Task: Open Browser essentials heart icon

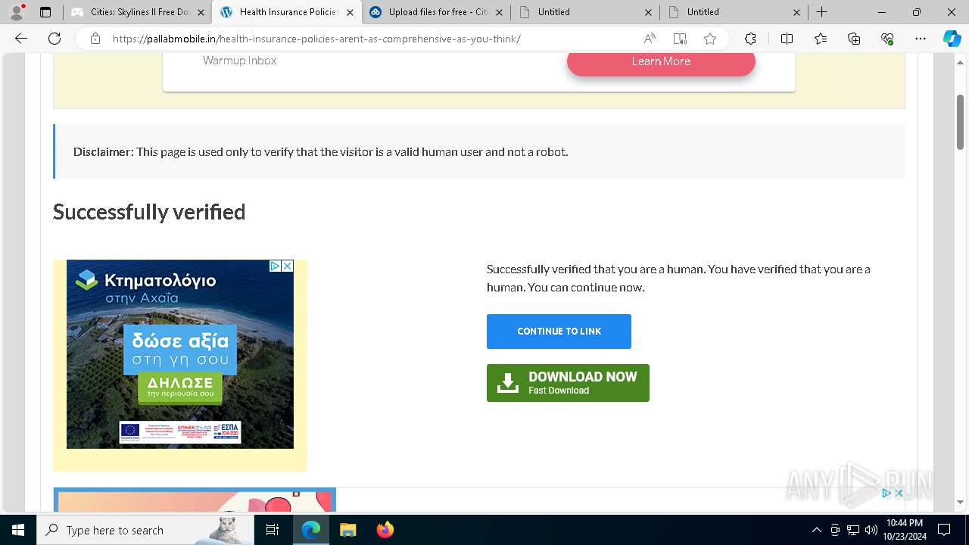Action: point(887,39)
